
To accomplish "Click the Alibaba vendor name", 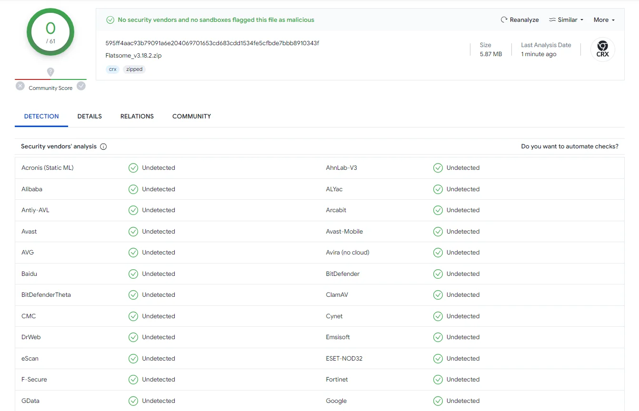I will [x=32, y=189].
